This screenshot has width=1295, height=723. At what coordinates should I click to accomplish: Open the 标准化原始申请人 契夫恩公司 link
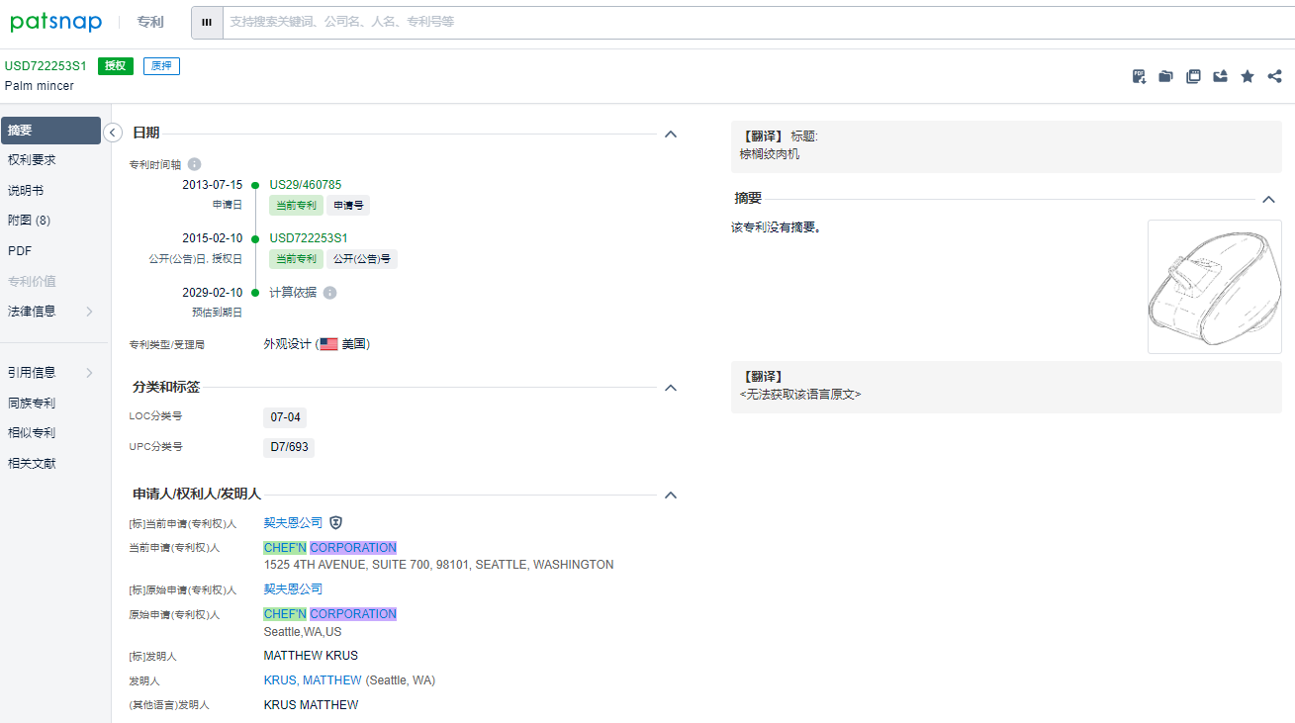(293, 588)
